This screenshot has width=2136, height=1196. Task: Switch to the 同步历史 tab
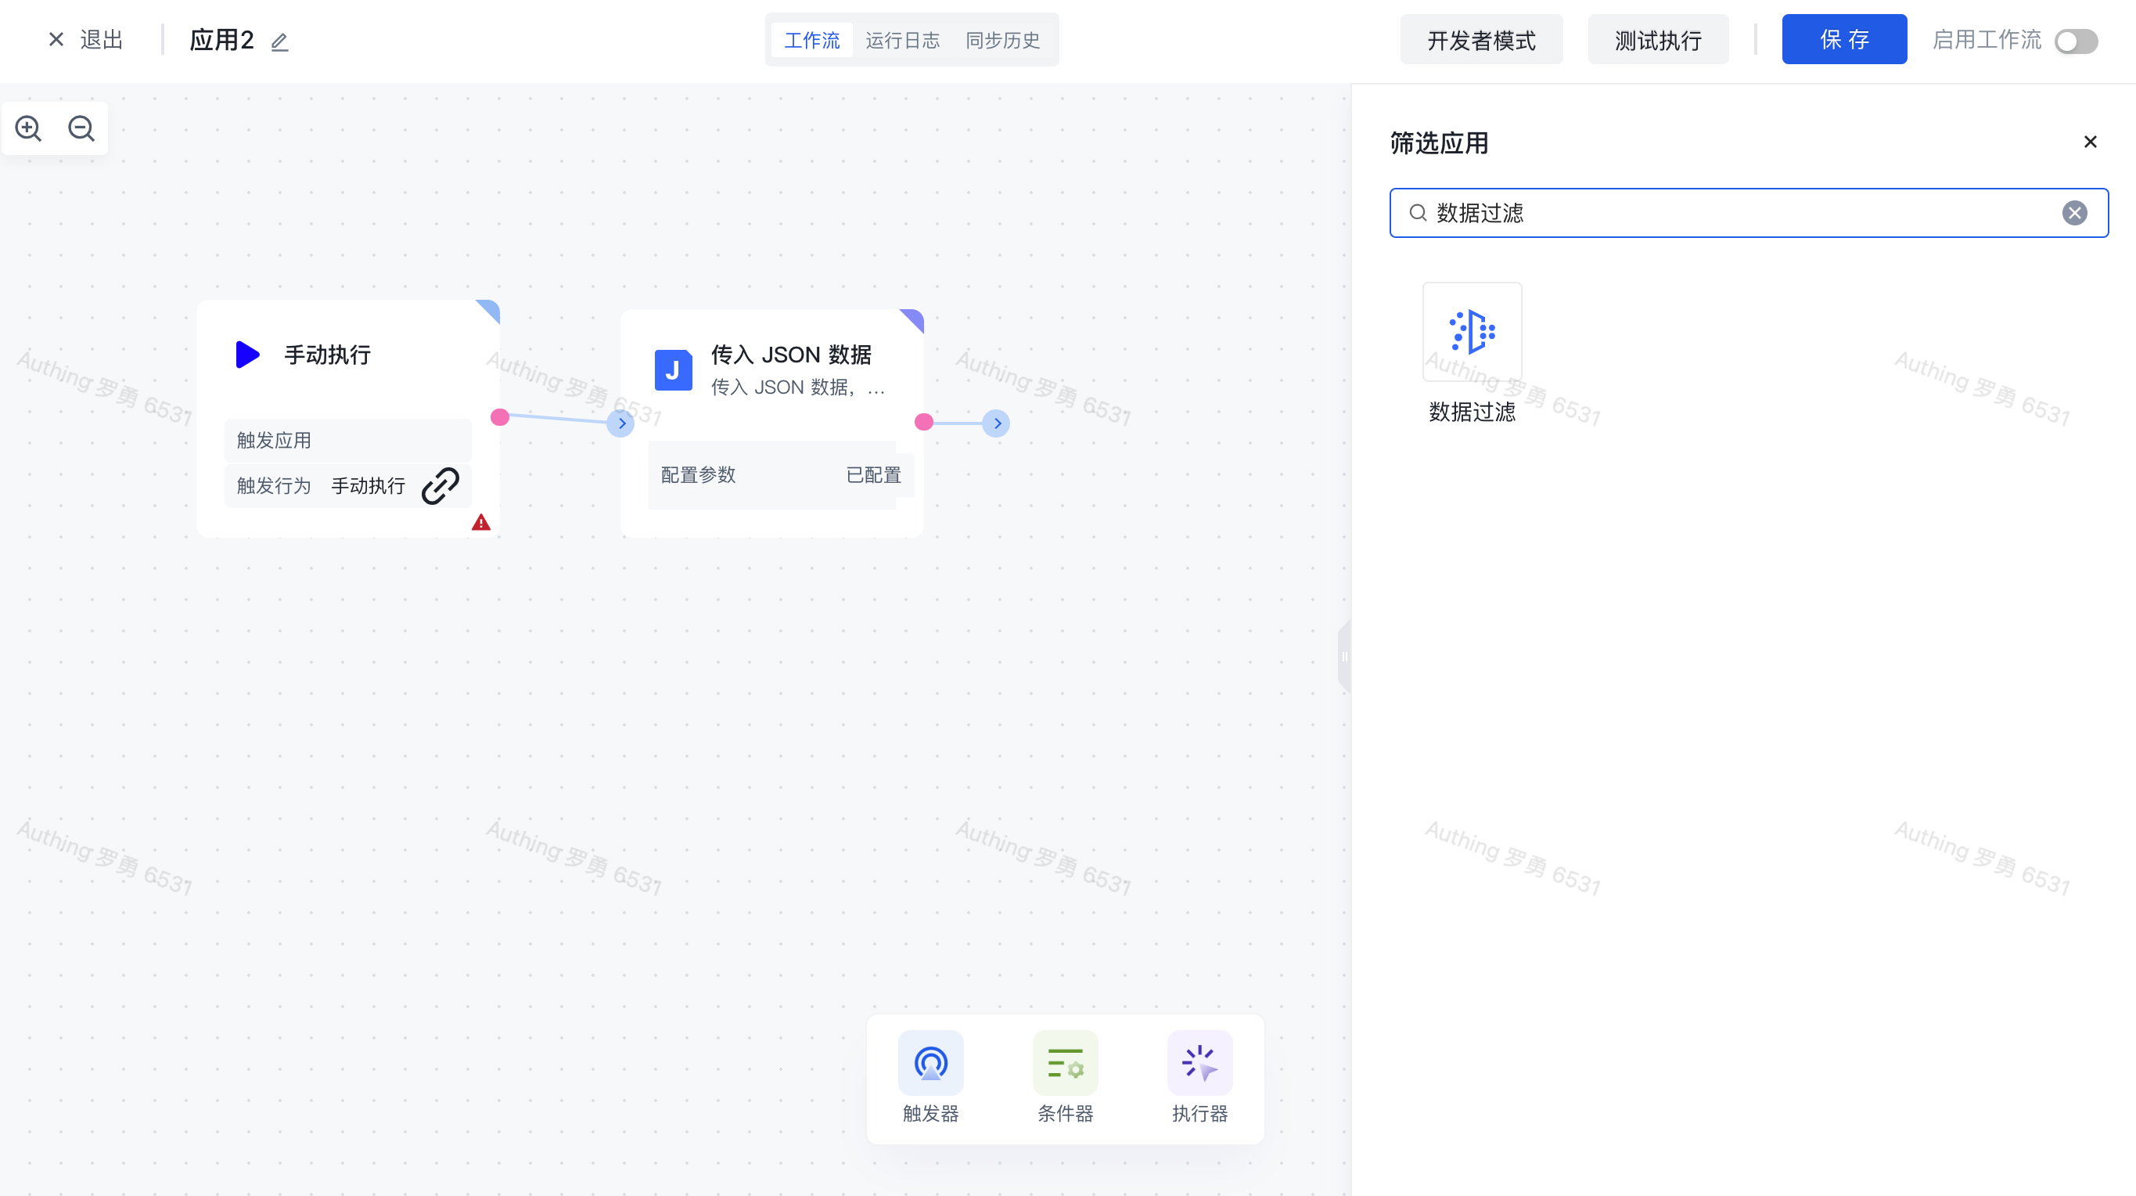tap(1001, 40)
